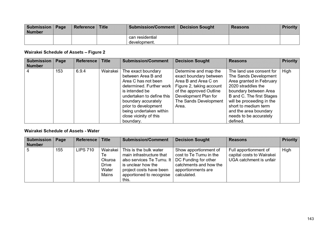Screen dimensions: 324x227
Task: Click submission number 4 cell
Action: 39,96
